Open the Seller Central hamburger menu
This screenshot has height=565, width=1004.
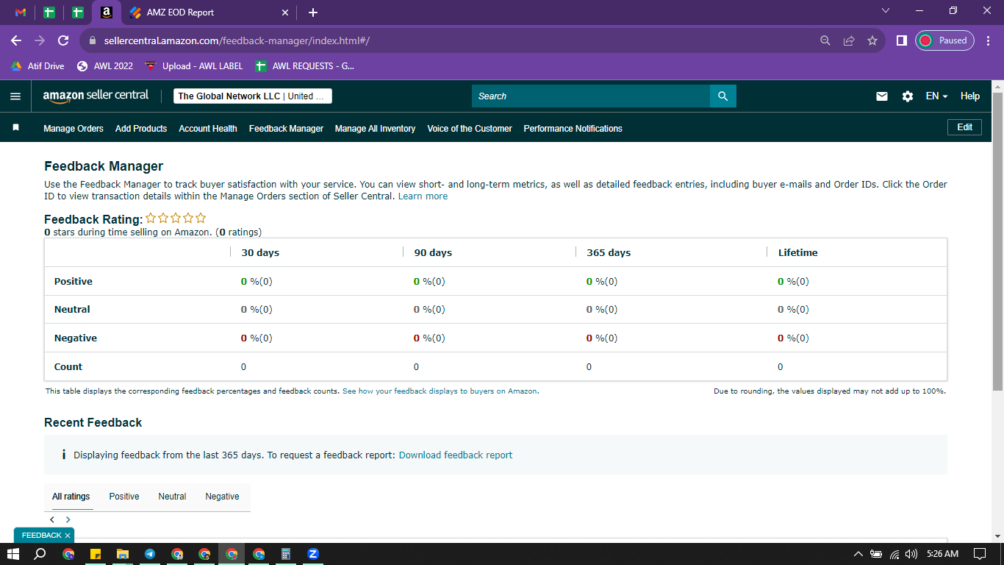point(15,96)
